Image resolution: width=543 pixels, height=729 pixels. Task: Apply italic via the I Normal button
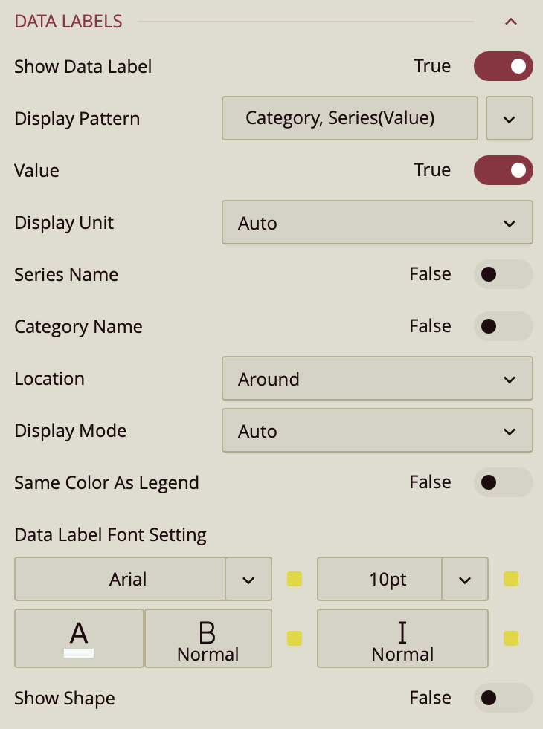[402, 638]
